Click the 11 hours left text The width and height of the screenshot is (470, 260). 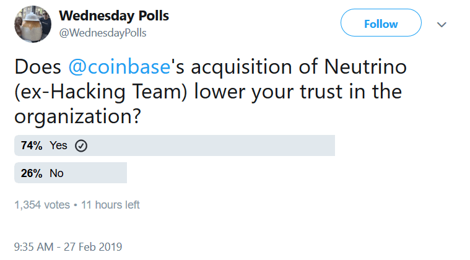110,205
